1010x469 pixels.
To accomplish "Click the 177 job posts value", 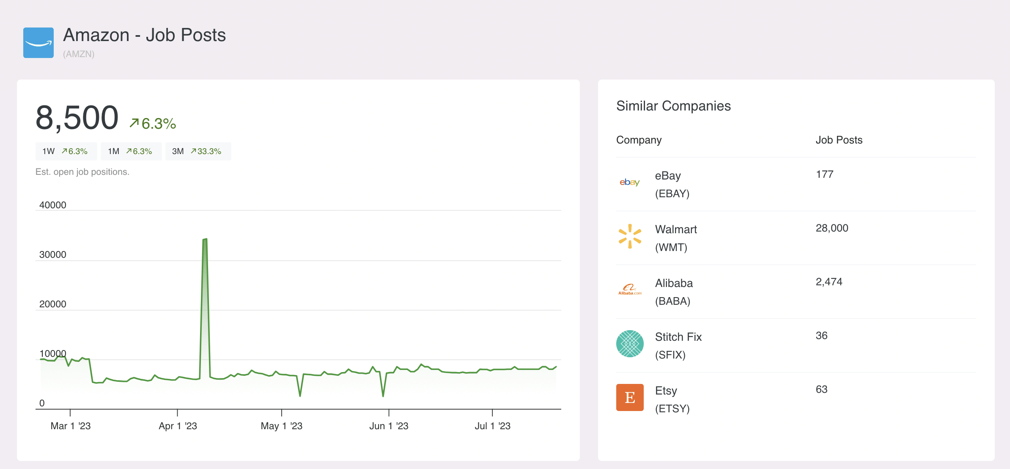I will (x=824, y=174).
